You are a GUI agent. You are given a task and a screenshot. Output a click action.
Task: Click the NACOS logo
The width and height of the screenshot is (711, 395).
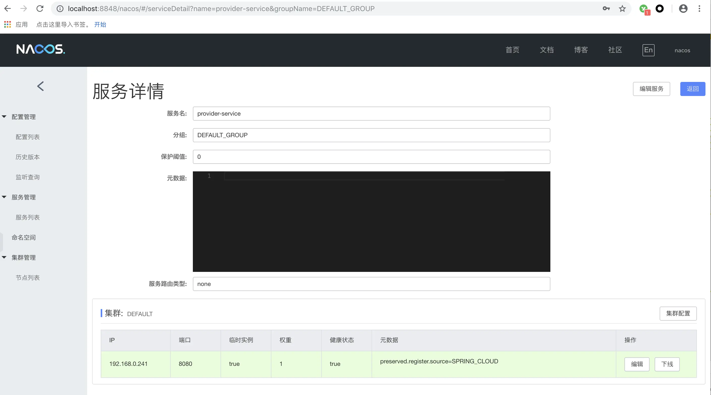pos(41,49)
